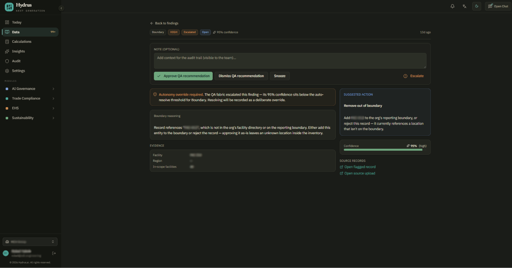Viewport: 512px width, 268px height.
Task: Expand the AI Governance module
Action: (x=30, y=89)
